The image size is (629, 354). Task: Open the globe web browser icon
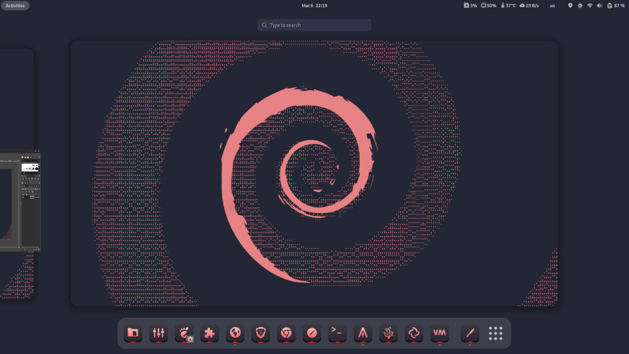(x=235, y=333)
